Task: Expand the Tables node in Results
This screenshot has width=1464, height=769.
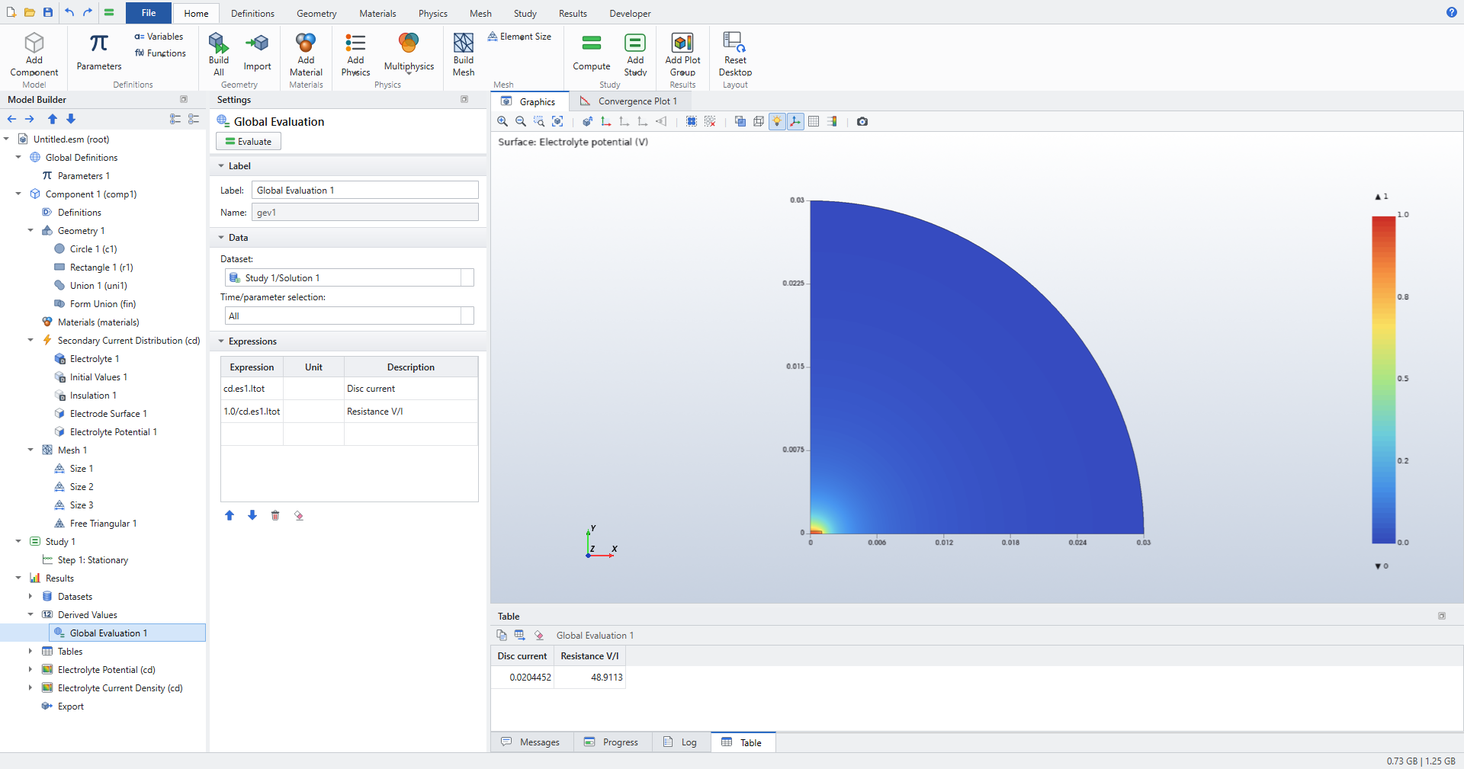Action: click(30, 652)
